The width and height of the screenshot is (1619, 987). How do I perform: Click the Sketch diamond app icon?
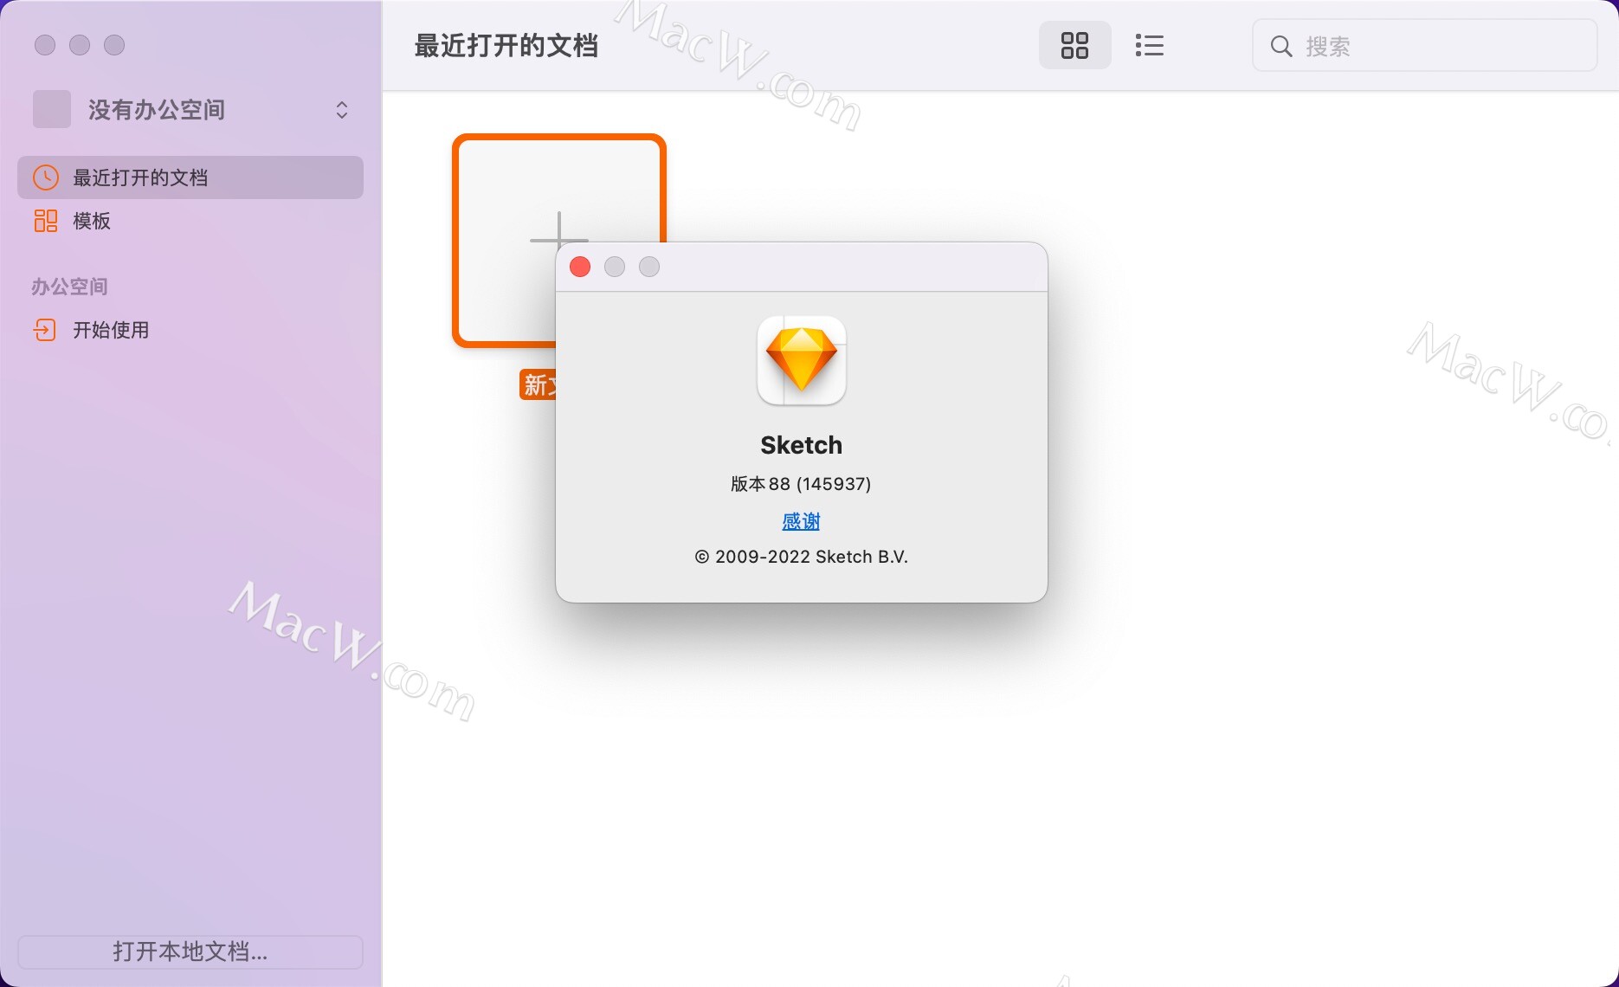point(802,360)
